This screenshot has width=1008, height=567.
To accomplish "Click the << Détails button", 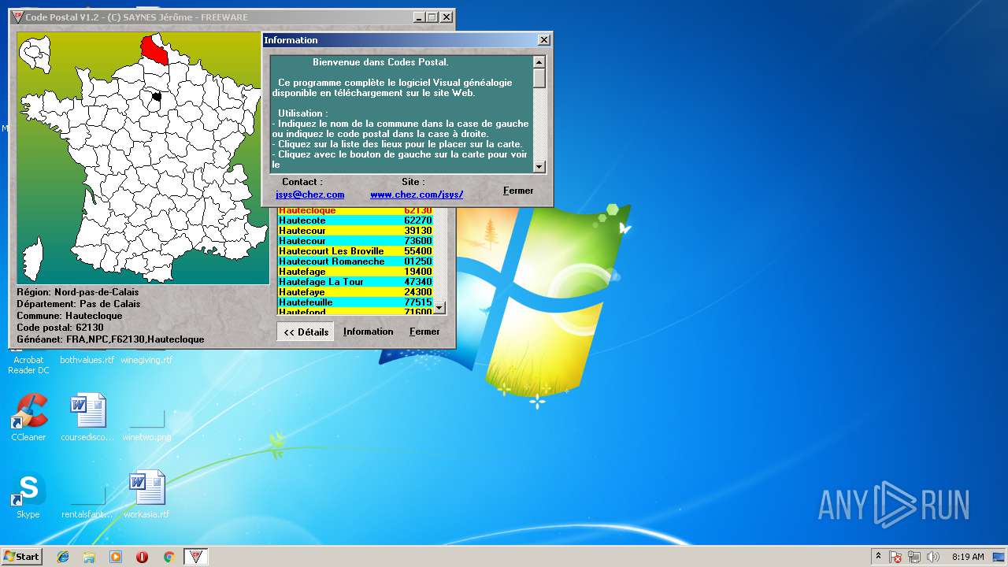I will 306,332.
